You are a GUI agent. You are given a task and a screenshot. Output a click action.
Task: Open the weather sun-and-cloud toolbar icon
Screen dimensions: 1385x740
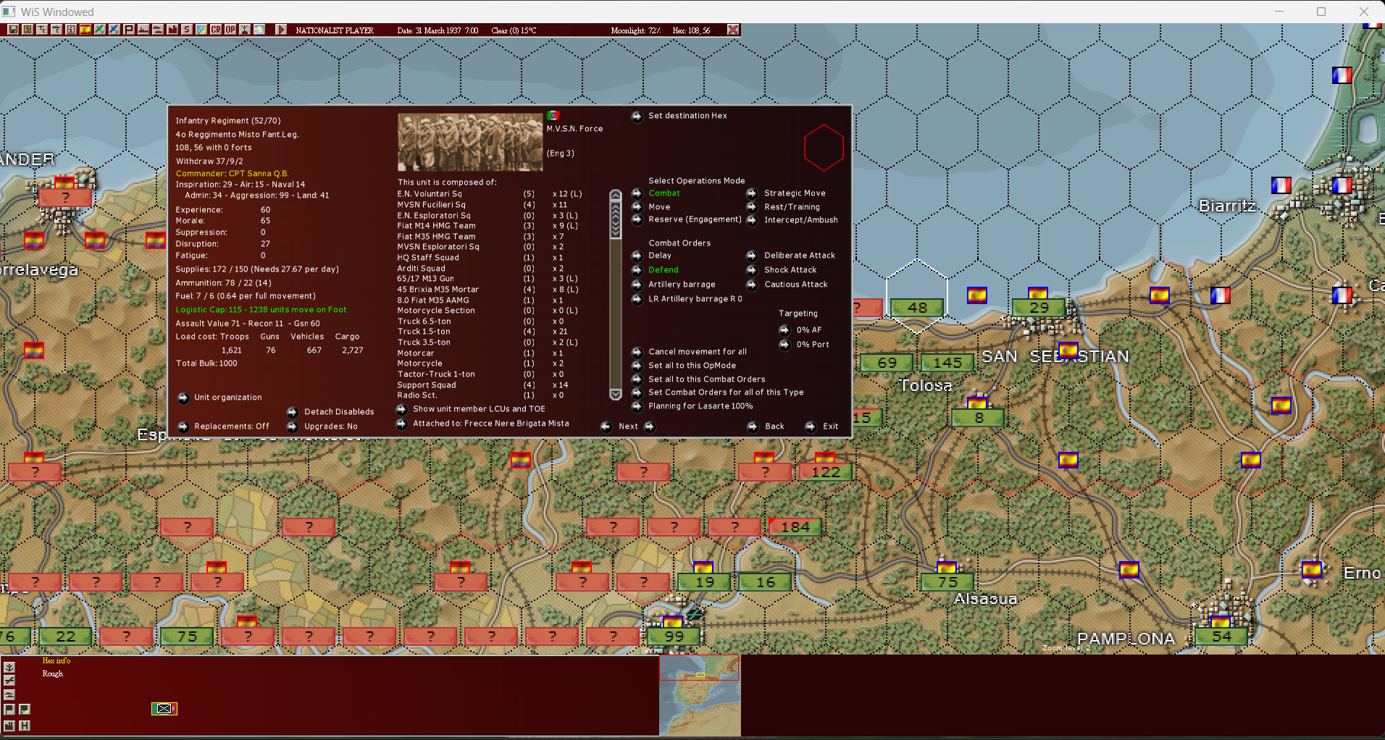(259, 30)
